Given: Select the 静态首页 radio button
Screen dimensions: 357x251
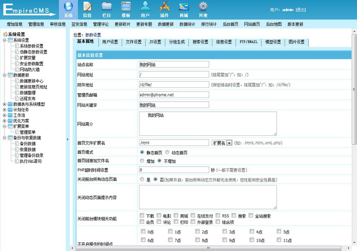Looking at the screenshot, I should (x=142, y=152).
